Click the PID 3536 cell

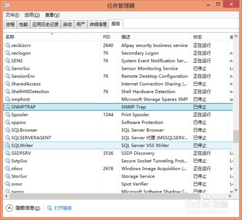(108, 153)
